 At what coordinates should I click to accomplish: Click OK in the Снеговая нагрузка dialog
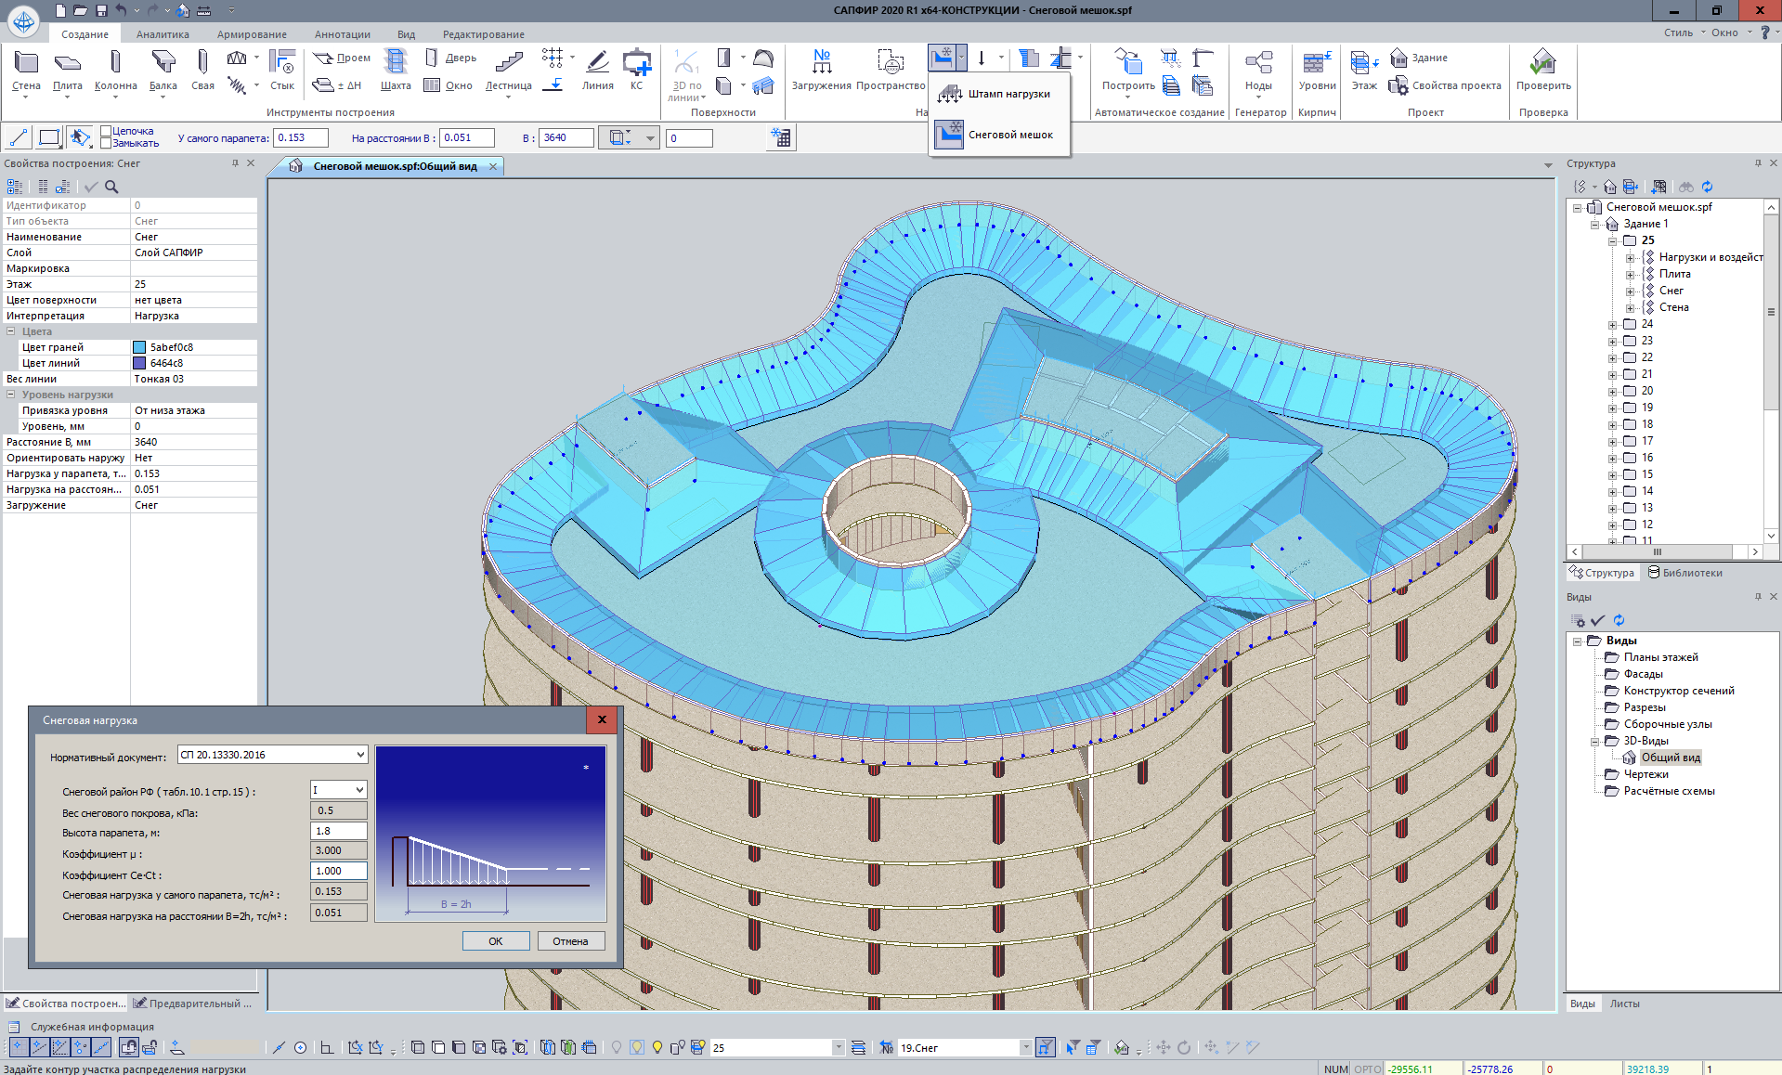click(496, 941)
